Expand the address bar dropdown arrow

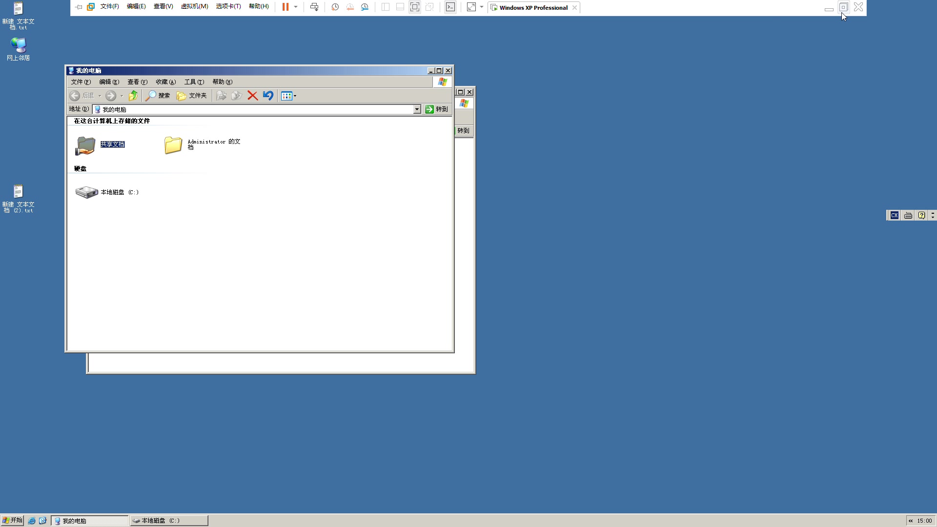coord(417,109)
